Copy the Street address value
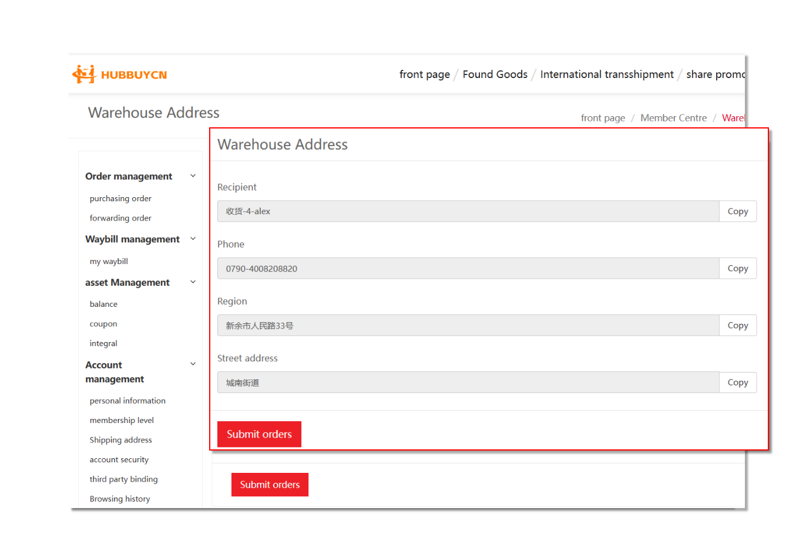Image resolution: width=786 pixels, height=555 pixels. [737, 383]
